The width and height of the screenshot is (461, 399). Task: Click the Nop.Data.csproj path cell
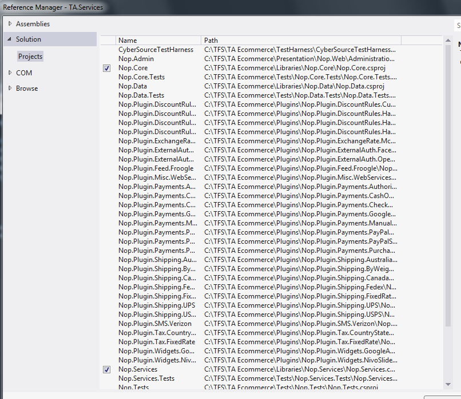point(295,86)
